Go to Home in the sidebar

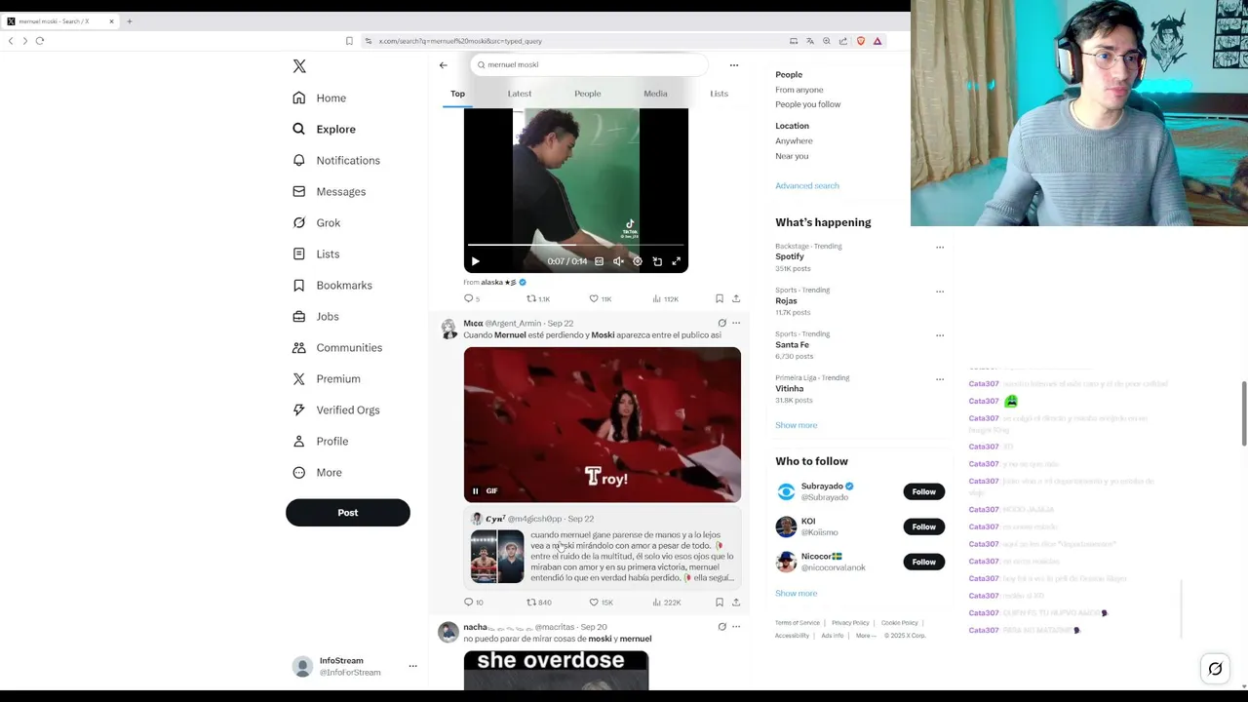point(320,97)
